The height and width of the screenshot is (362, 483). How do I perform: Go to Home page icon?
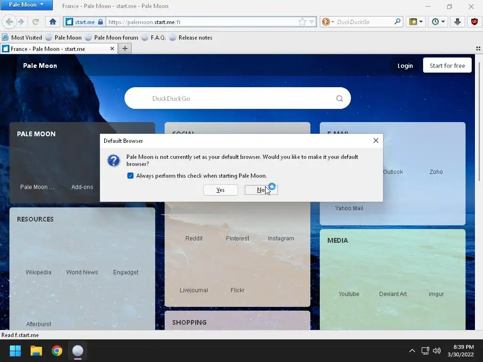[53, 22]
